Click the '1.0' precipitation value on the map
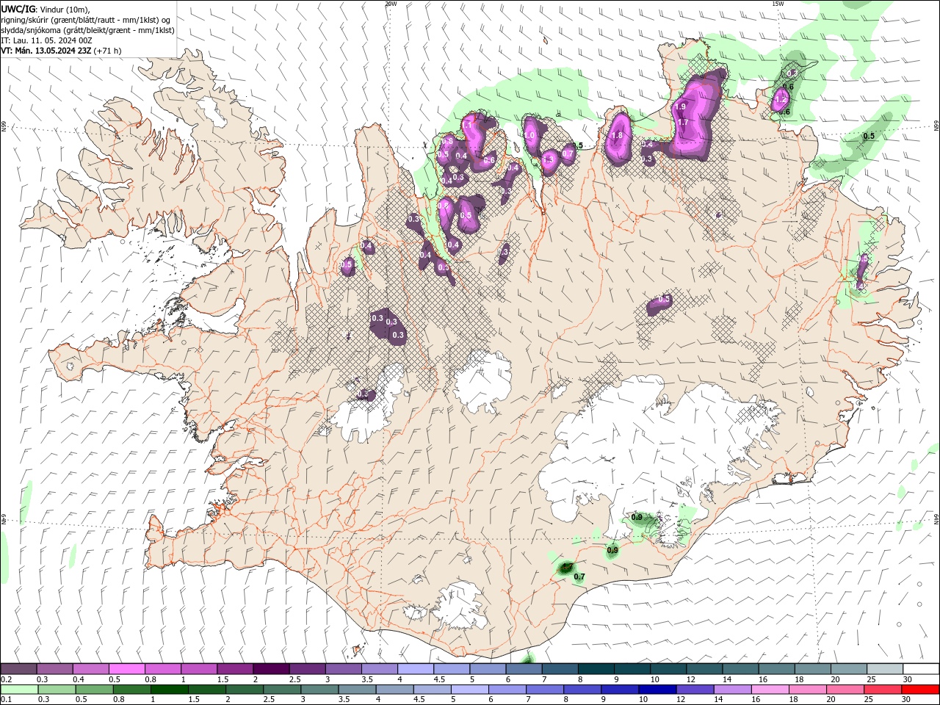Image resolution: width=940 pixels, height=705 pixels. (529, 136)
